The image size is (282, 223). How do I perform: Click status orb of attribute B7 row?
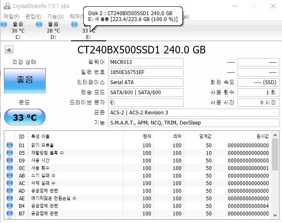pyautogui.click(x=10, y=213)
